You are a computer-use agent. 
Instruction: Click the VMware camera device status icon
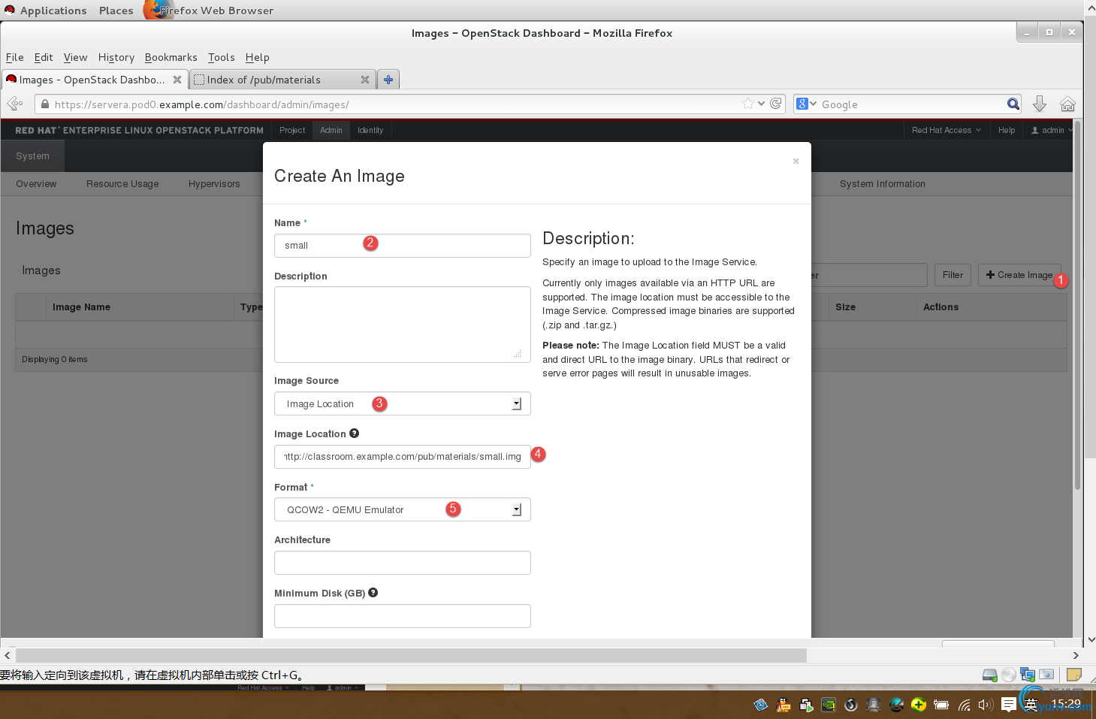[1046, 675]
